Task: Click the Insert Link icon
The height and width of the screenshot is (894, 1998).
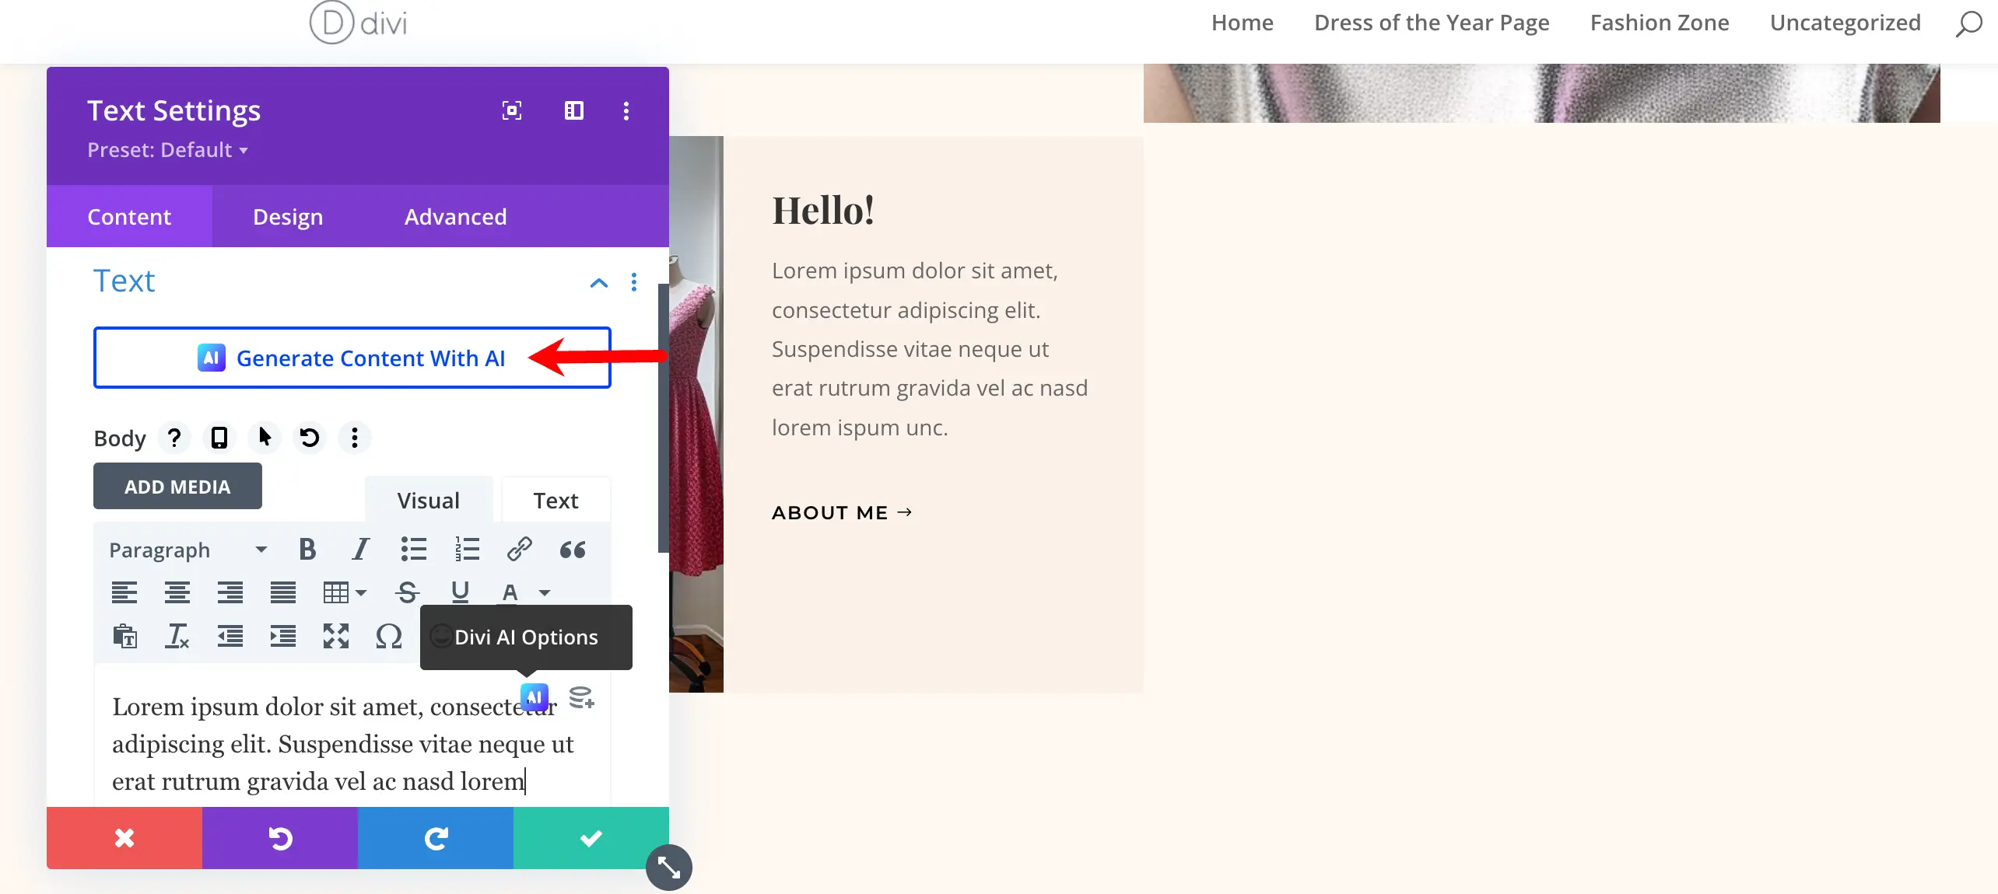Action: (x=520, y=549)
